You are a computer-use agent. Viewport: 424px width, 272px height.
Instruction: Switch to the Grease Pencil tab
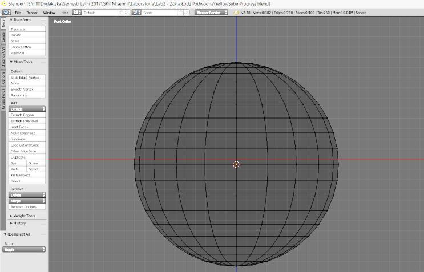3,99
